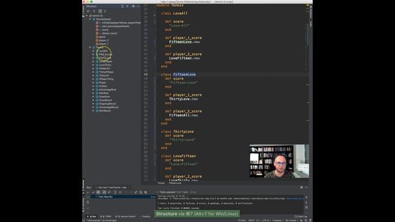This screenshot has width=395, height=222.
Task: Select score method under TennisGame1
Action: 105,30
